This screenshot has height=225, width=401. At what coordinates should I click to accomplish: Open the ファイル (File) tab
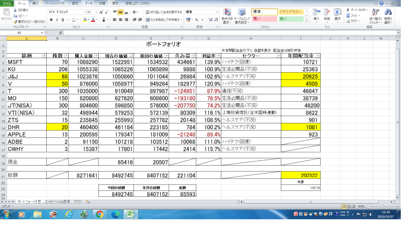tap(7, 3)
